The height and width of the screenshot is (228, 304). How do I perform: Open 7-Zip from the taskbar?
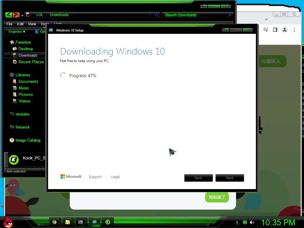click(x=80, y=222)
